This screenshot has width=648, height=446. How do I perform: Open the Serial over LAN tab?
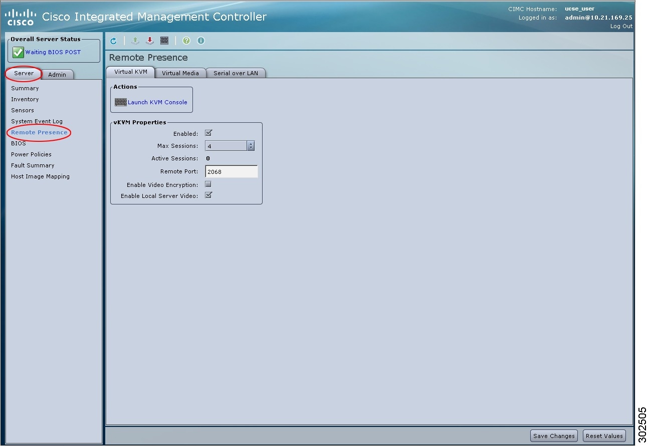236,72
